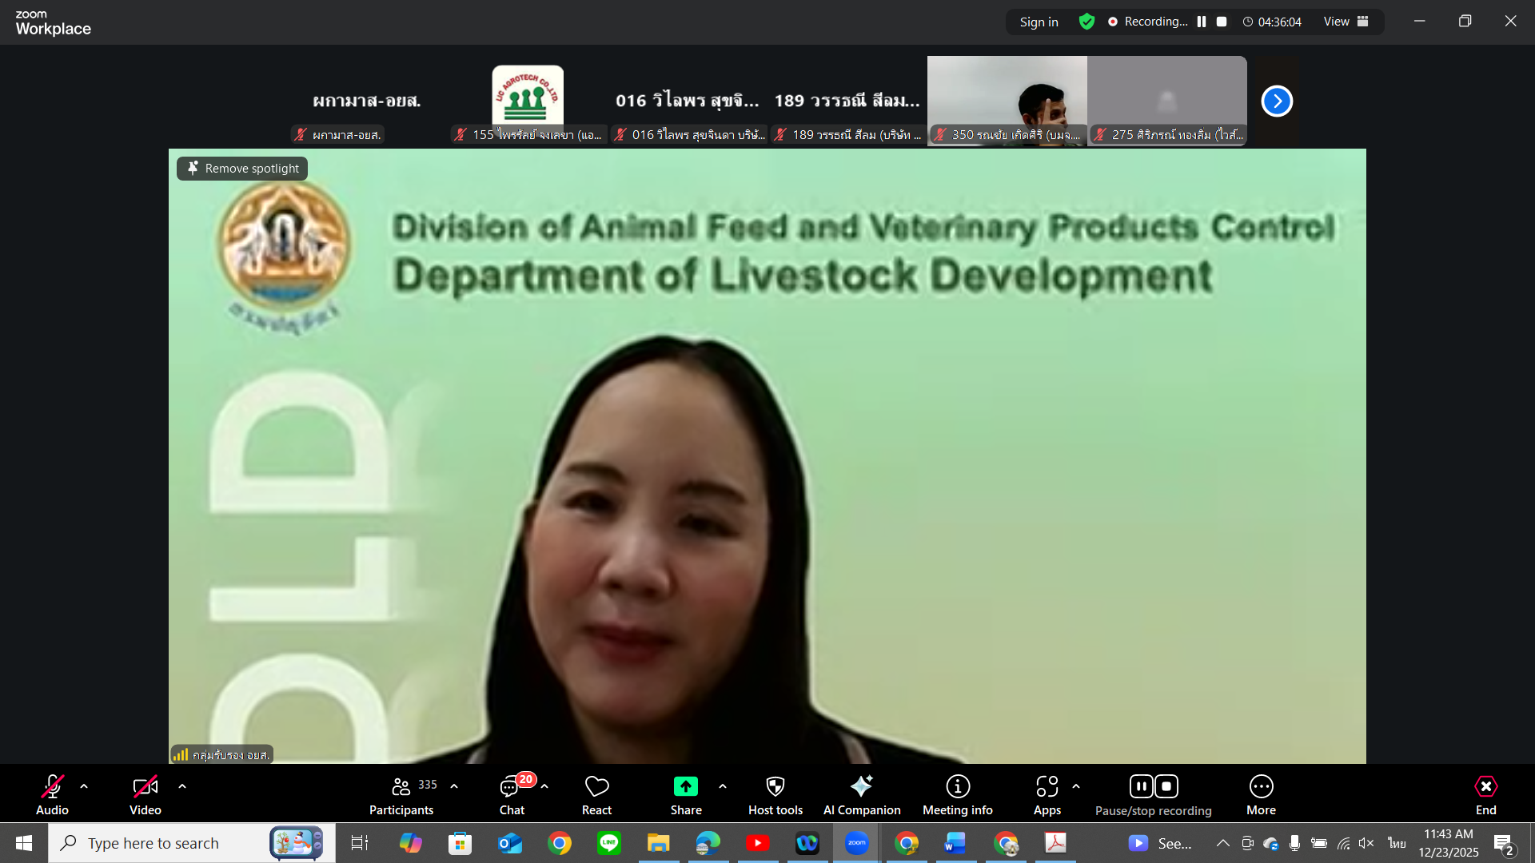This screenshot has width=1535, height=863.
Task: Open the View layout menu
Action: [1346, 22]
